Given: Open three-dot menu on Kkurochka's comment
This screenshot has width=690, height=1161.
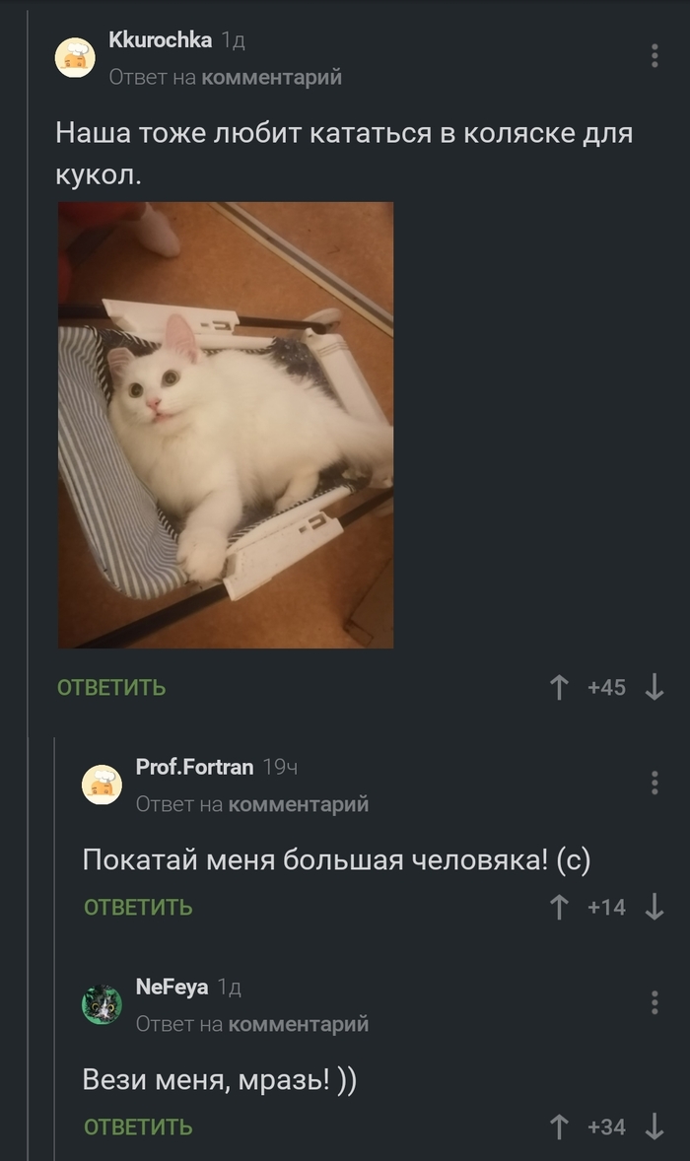Looking at the screenshot, I should point(655,55).
